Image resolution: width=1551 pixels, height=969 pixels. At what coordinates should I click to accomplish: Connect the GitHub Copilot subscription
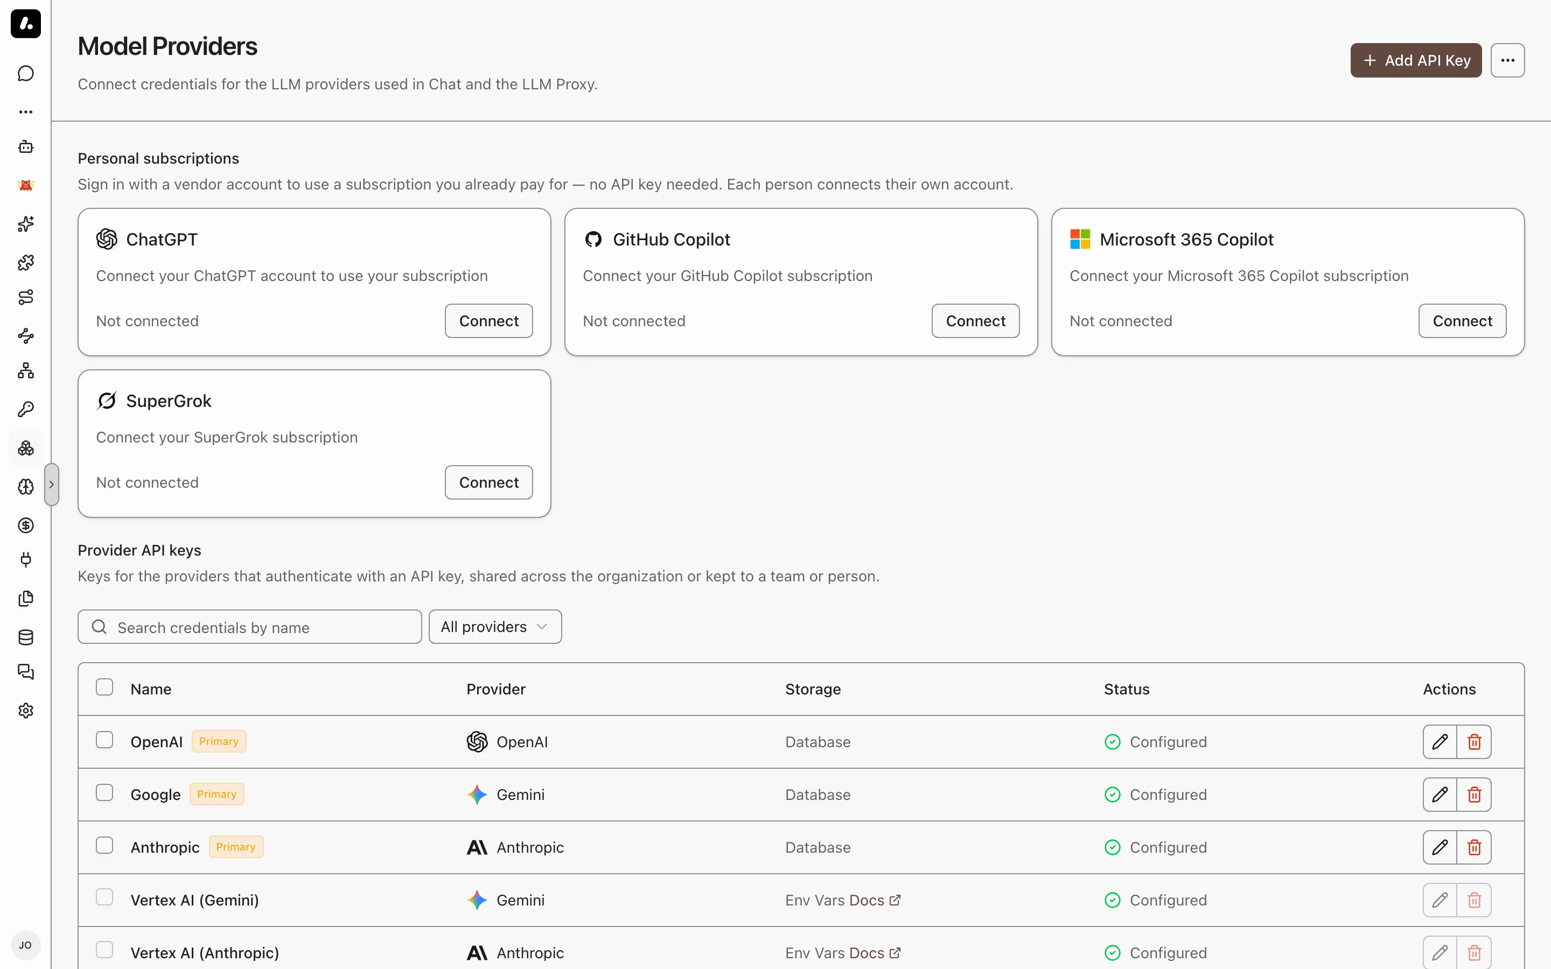(x=975, y=320)
